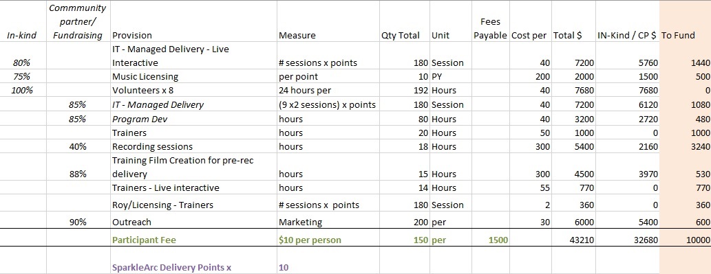Screen dimensions: 711x274
Task: Select the Recording sessions provision cell
Action: (x=193, y=146)
